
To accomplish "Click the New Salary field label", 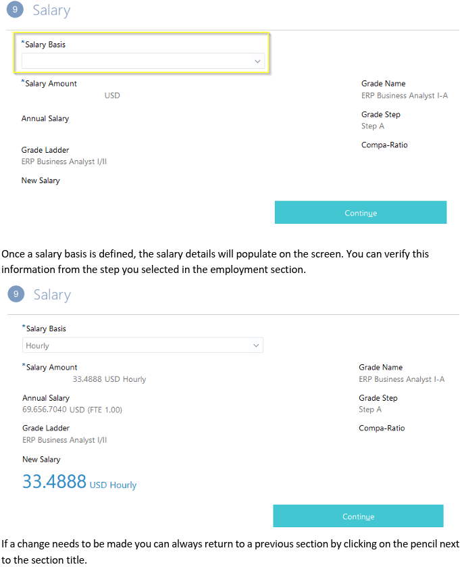I will coord(39,459).
